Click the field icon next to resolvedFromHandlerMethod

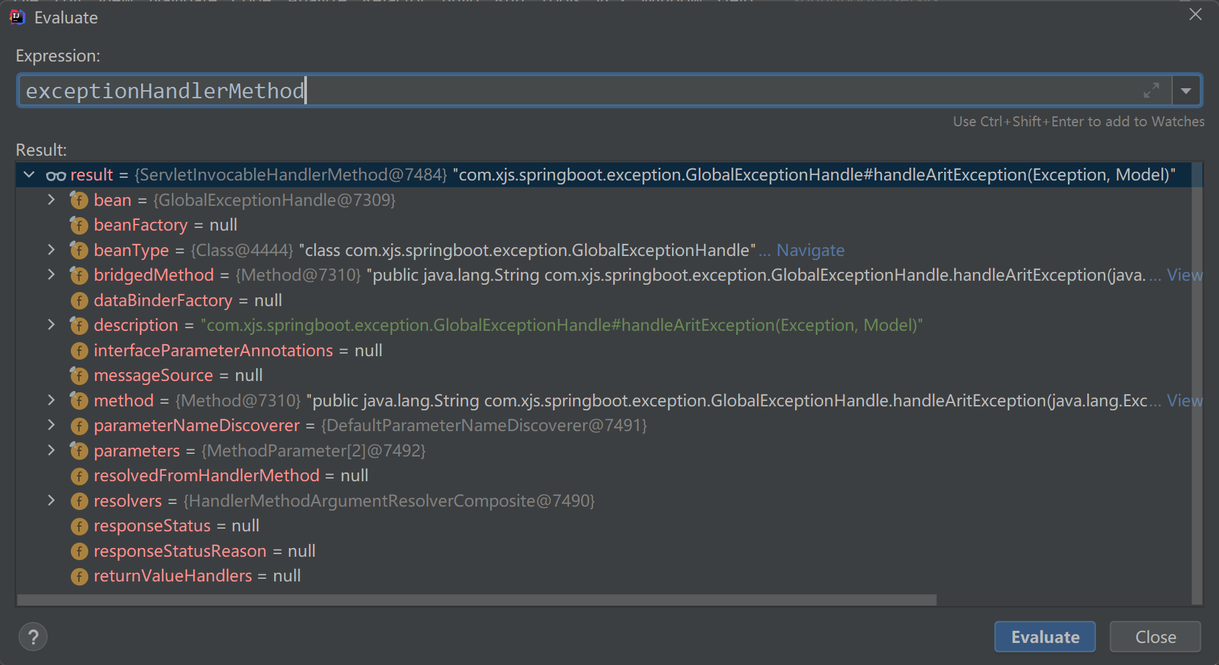[x=79, y=475]
